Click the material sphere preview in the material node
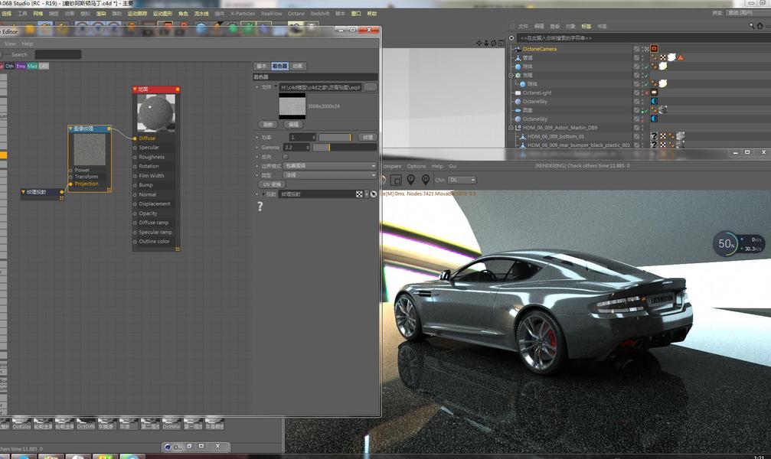This screenshot has height=459, width=771. [156, 113]
